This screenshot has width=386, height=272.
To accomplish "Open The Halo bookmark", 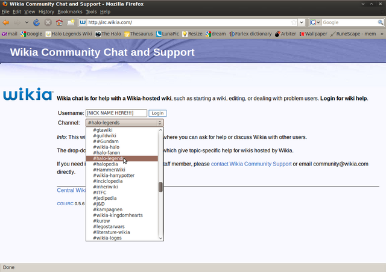I will 109,34.
